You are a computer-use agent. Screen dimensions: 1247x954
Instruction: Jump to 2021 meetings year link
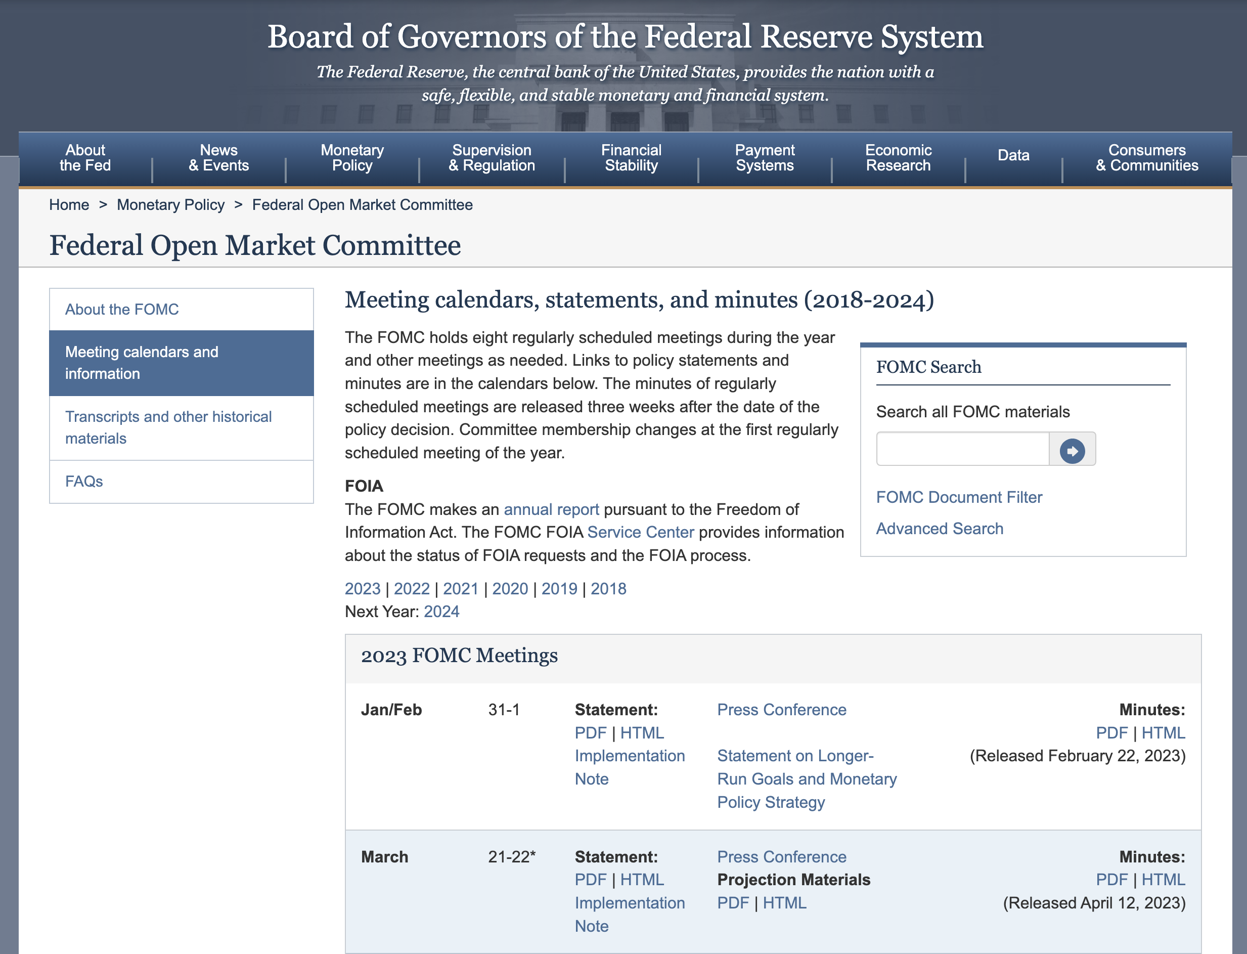[x=460, y=589]
